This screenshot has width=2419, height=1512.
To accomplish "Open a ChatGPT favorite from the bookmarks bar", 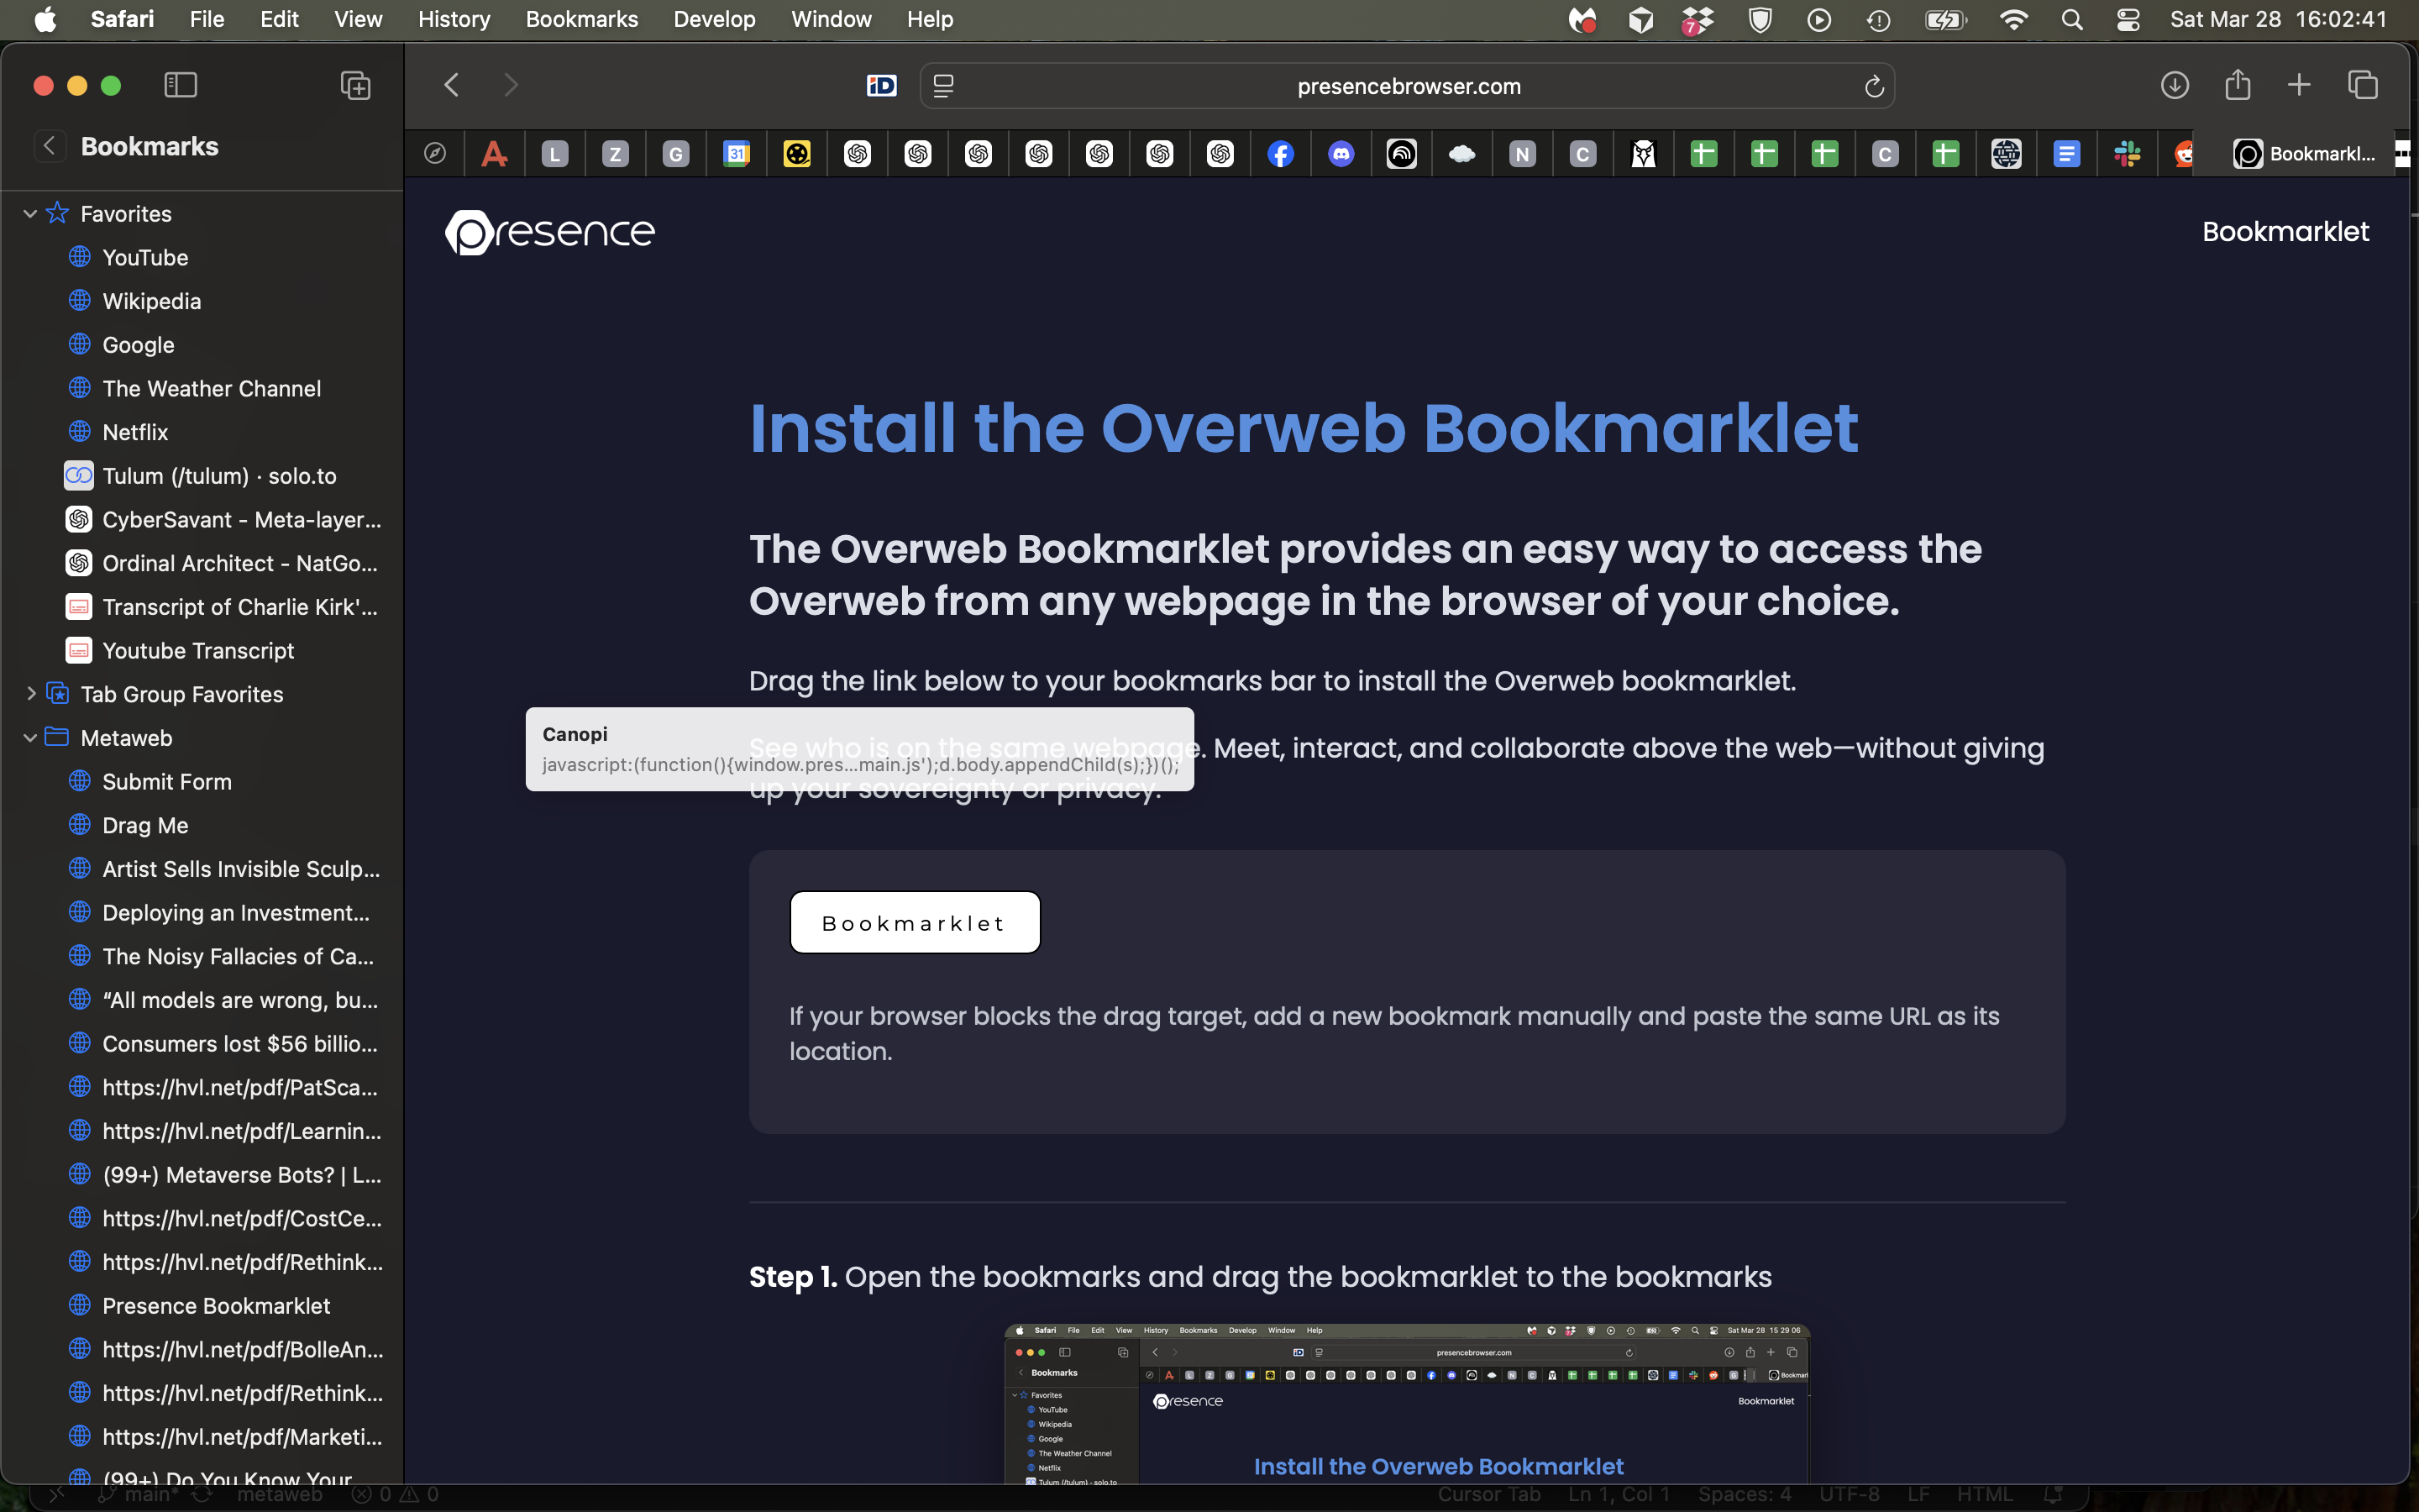I will click(858, 153).
